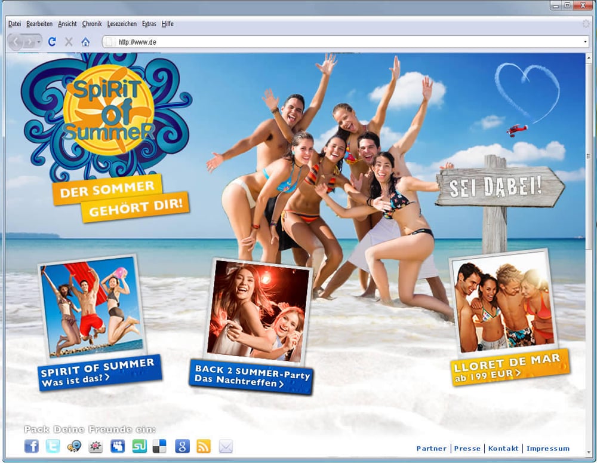
Task: Click the loading throbber icon at top right
Action: [586, 24]
